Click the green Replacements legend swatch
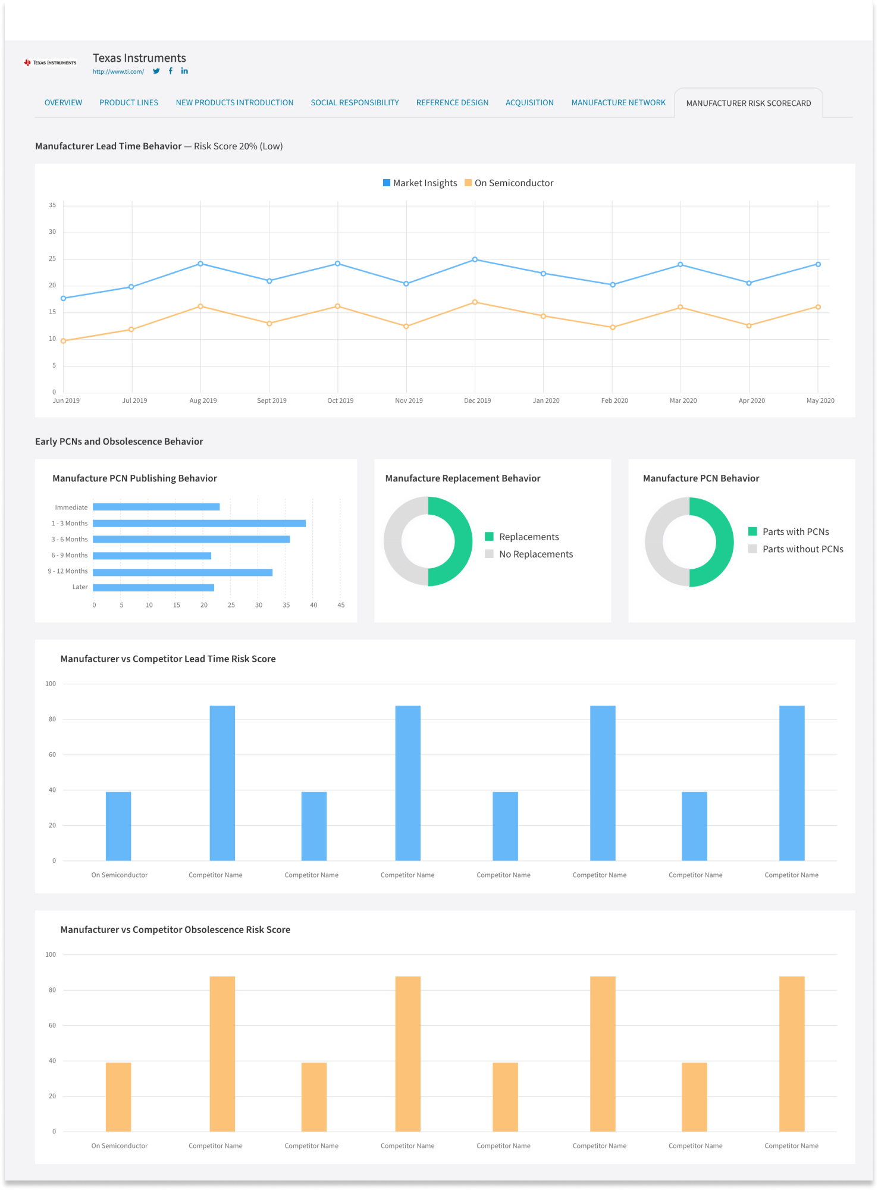This screenshot has height=1190, width=878. click(x=489, y=537)
